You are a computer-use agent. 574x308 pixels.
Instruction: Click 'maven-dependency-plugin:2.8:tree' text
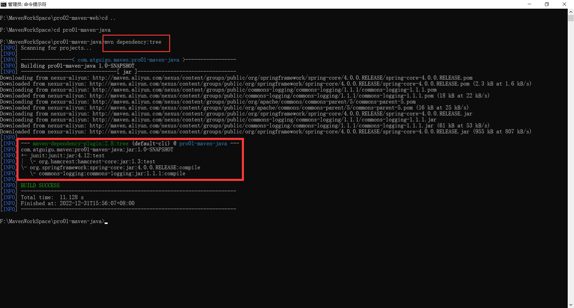click(x=81, y=144)
